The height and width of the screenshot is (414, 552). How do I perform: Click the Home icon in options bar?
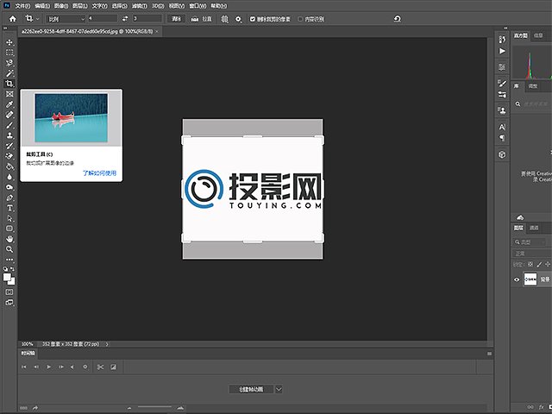(13, 19)
